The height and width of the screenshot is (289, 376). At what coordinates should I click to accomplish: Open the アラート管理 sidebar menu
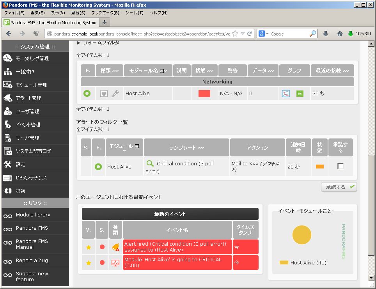35,98
